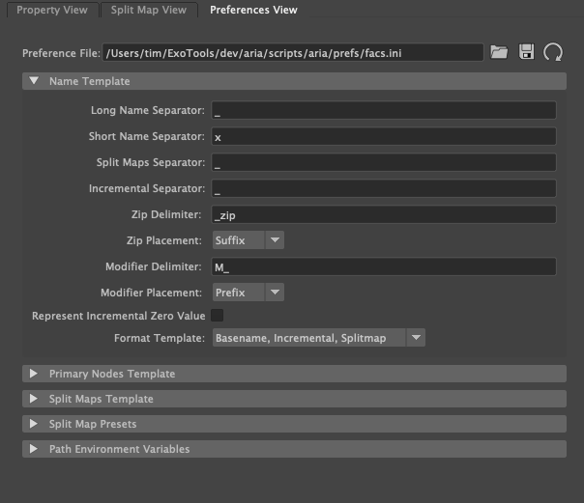Expand the Path Environment Variables section

click(x=294, y=449)
